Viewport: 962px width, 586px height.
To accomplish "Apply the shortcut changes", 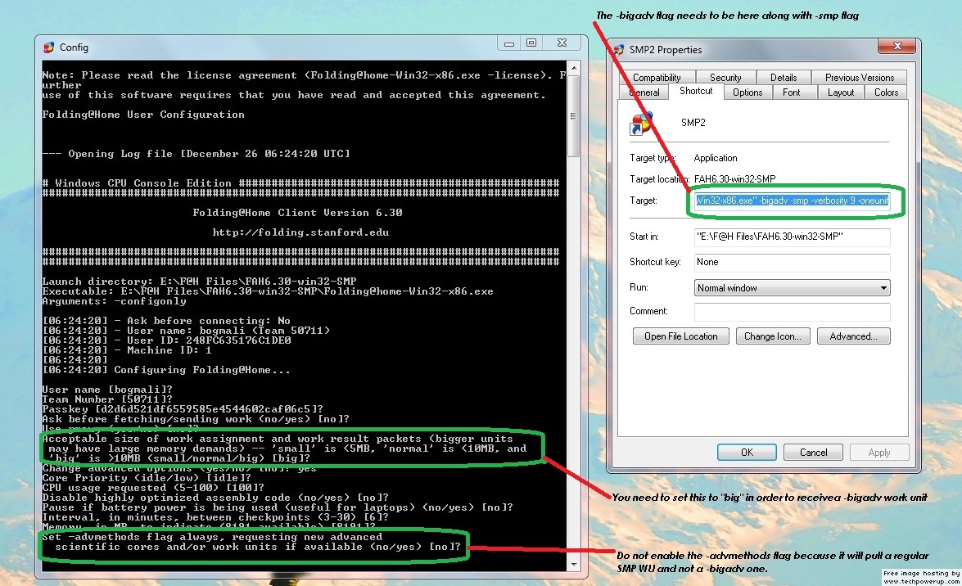I will tap(878, 452).
